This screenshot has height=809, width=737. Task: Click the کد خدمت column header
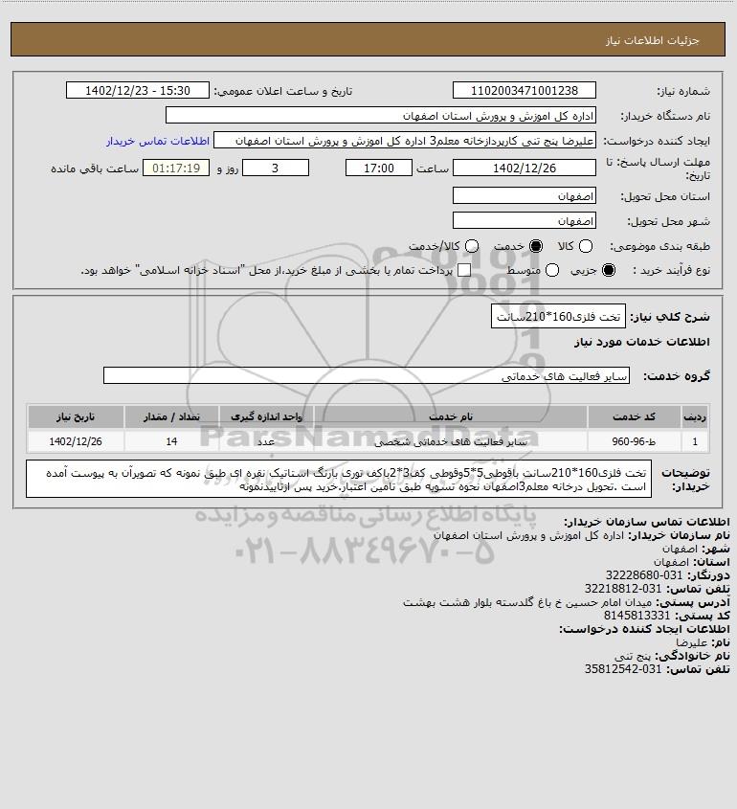pyautogui.click(x=634, y=416)
